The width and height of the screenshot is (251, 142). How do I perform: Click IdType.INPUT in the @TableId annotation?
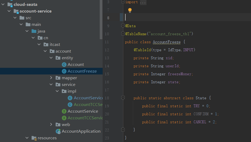point(181,50)
